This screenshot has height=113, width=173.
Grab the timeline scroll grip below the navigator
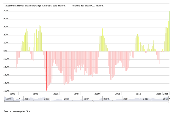point(94,102)
